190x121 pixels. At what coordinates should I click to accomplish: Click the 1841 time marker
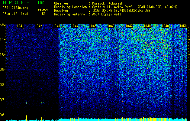click(x=20, y=26)
